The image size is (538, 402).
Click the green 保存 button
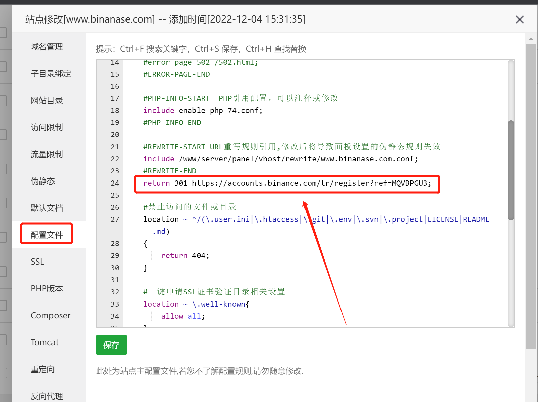[111, 345]
